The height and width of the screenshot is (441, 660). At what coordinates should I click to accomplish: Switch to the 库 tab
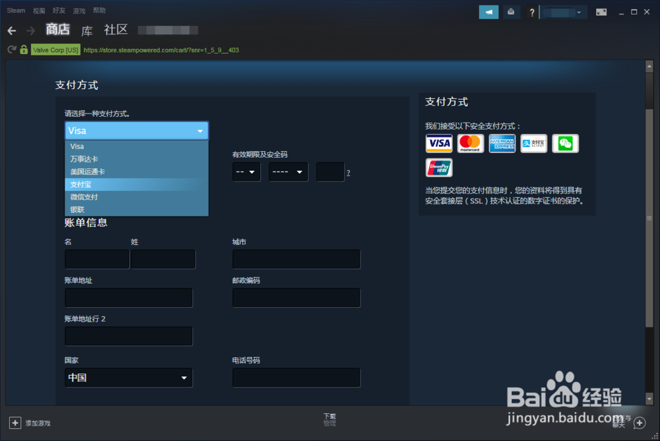click(86, 31)
